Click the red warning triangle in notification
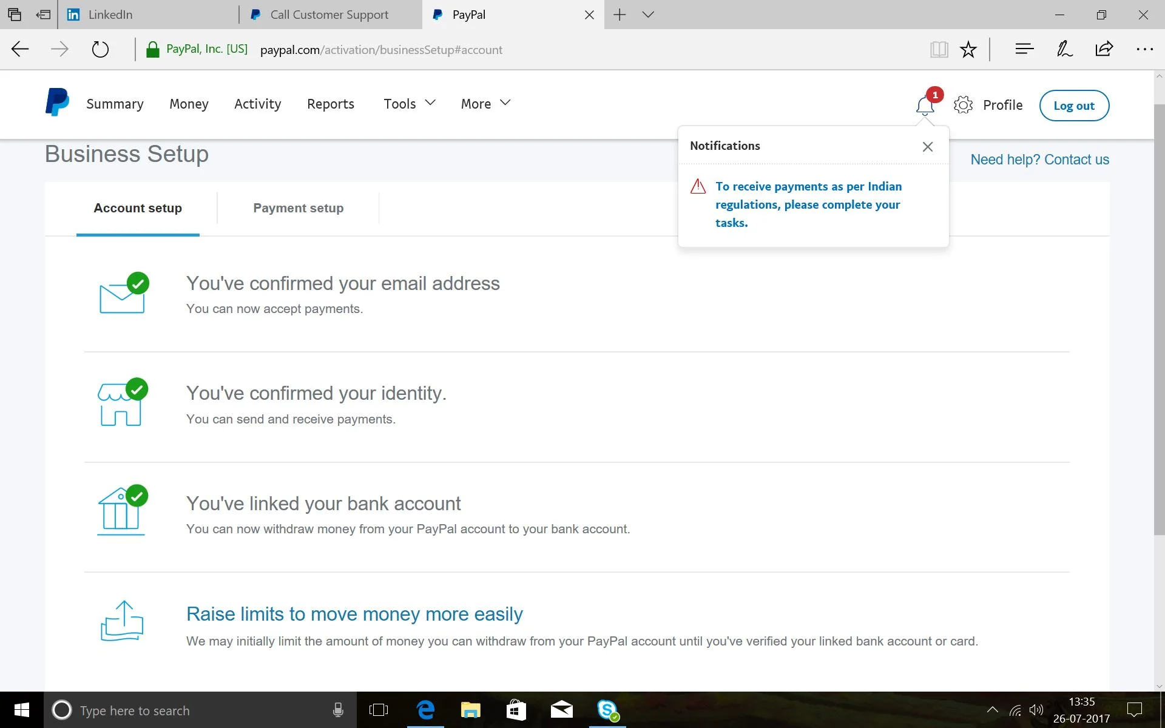 tap(698, 186)
